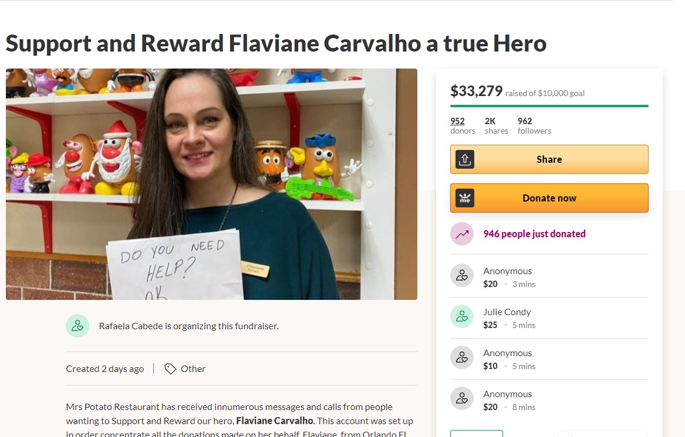This screenshot has height=437, width=685.
Task: Click the trending arrow icon beside 946 people donated
Action: [462, 234]
